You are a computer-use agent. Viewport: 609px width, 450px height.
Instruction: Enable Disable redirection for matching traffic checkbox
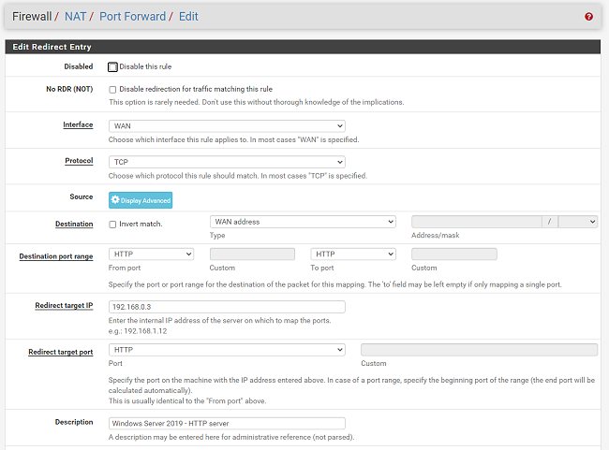click(x=112, y=90)
